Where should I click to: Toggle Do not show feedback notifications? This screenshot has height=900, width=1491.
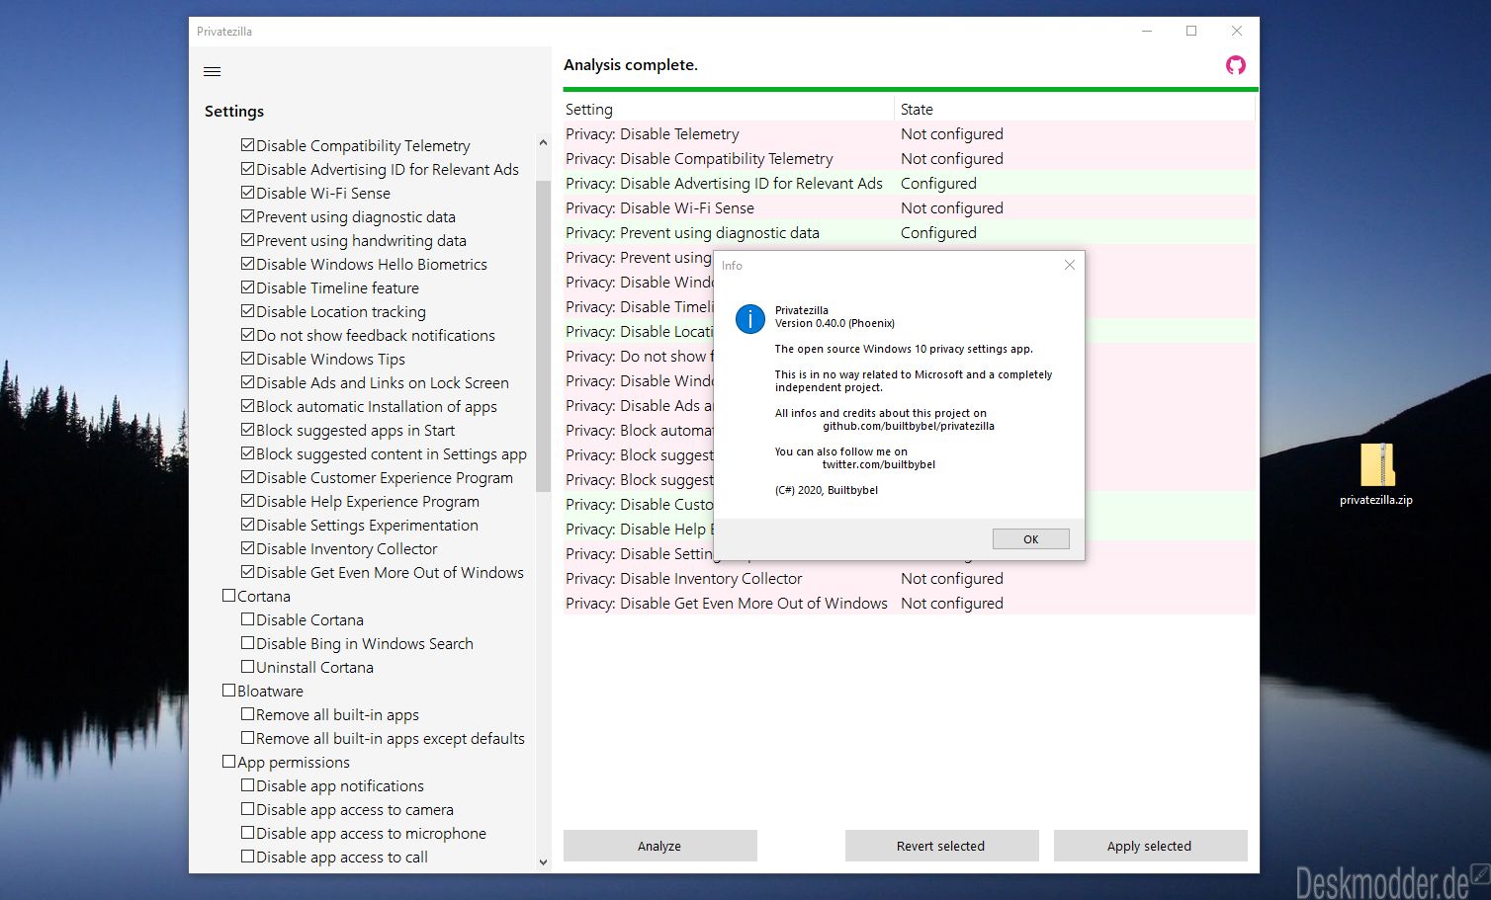pos(248,335)
